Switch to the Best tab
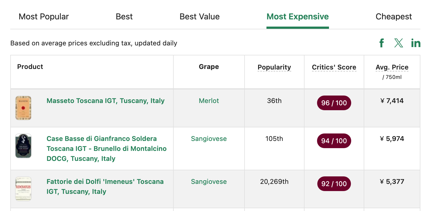The image size is (429, 211). click(x=124, y=17)
